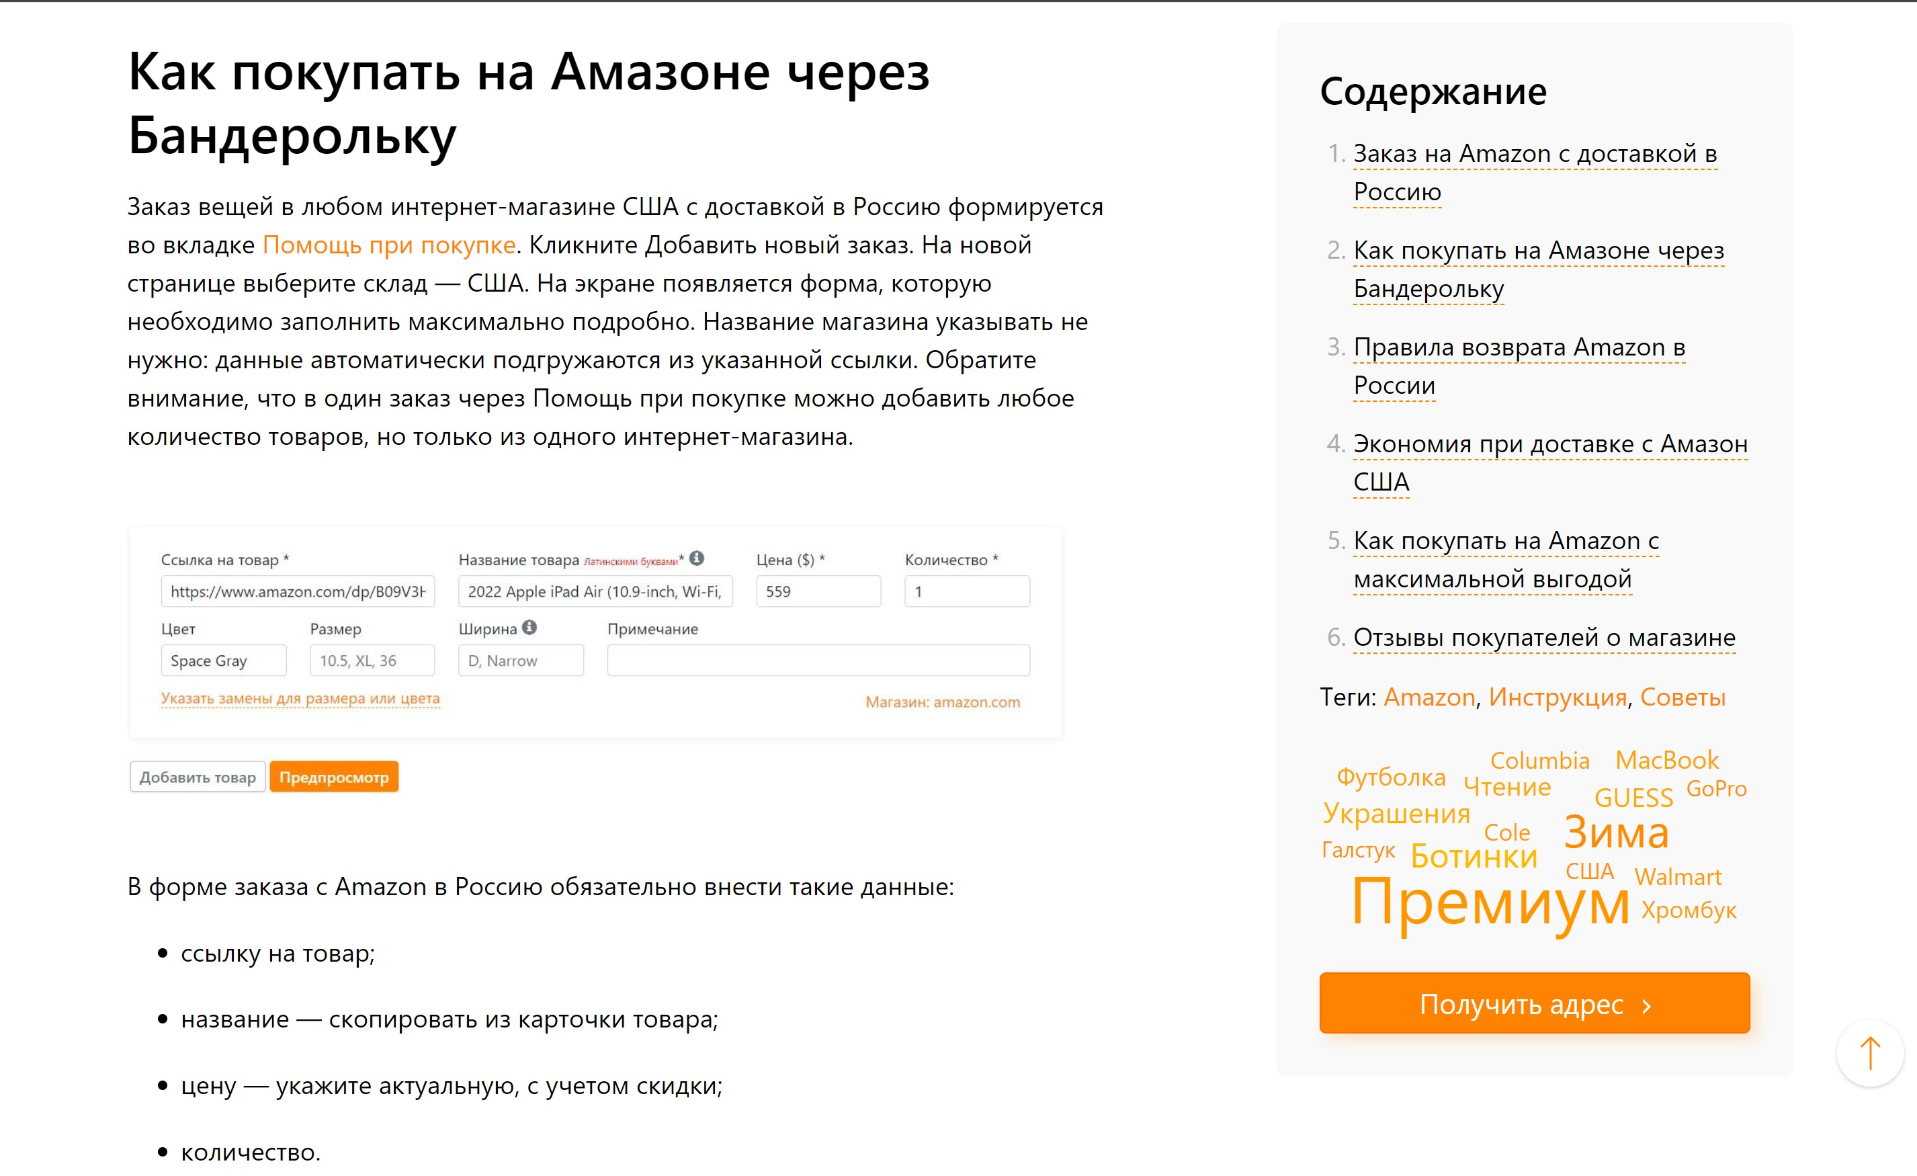Click the Цена ($) input field

(x=818, y=591)
